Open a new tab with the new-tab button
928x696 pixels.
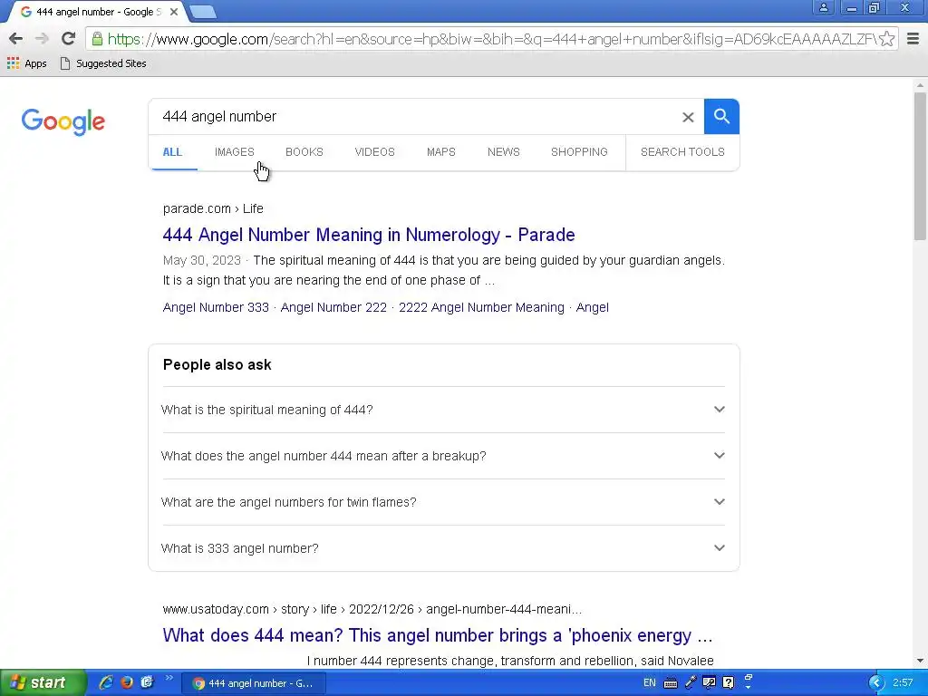pyautogui.click(x=203, y=12)
